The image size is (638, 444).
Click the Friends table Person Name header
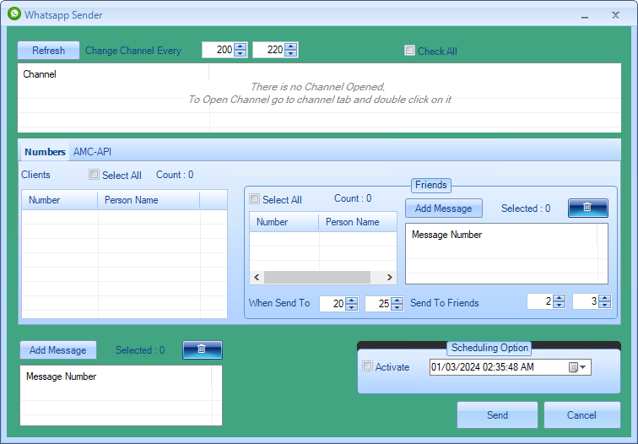click(358, 222)
